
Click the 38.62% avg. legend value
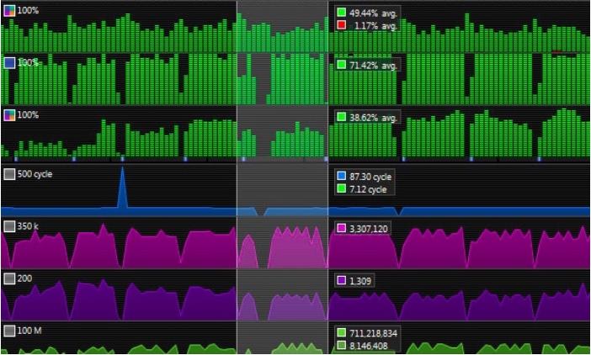(x=373, y=118)
